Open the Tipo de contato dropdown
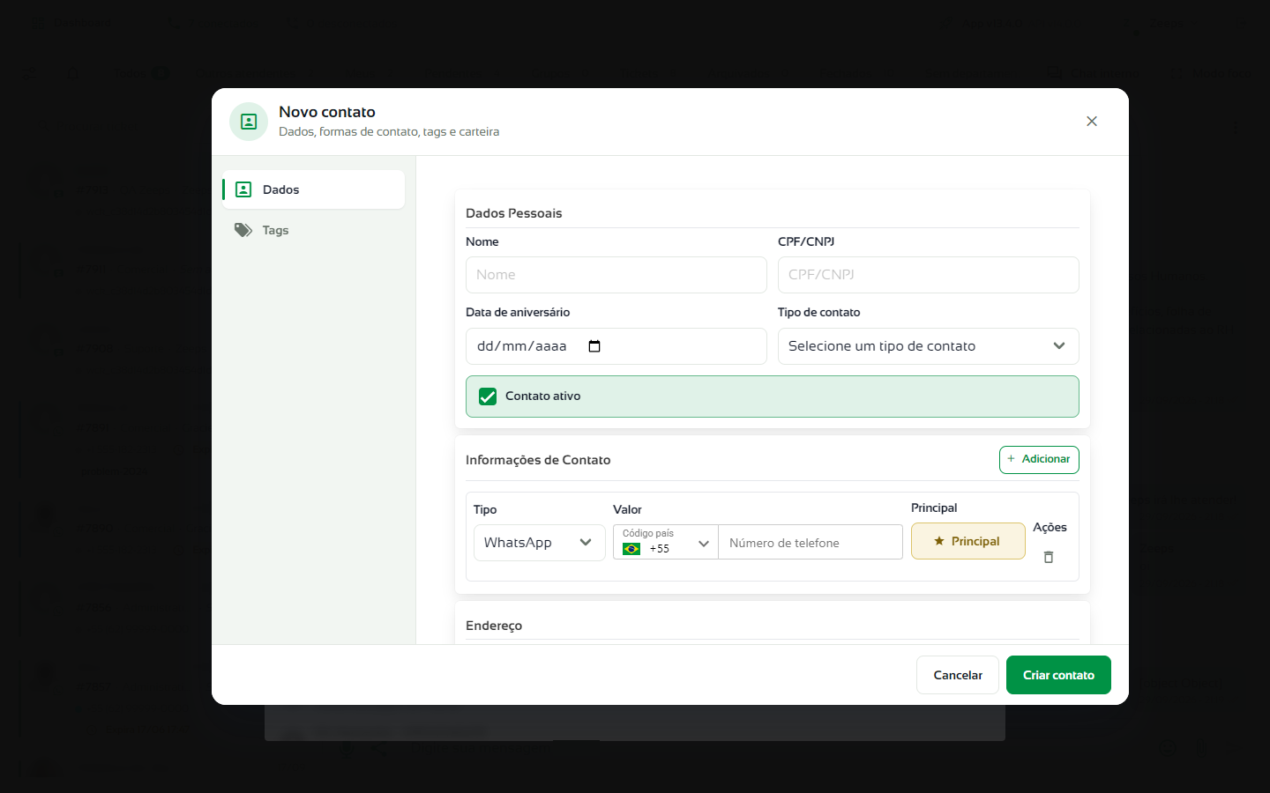The height and width of the screenshot is (793, 1270). pos(929,346)
